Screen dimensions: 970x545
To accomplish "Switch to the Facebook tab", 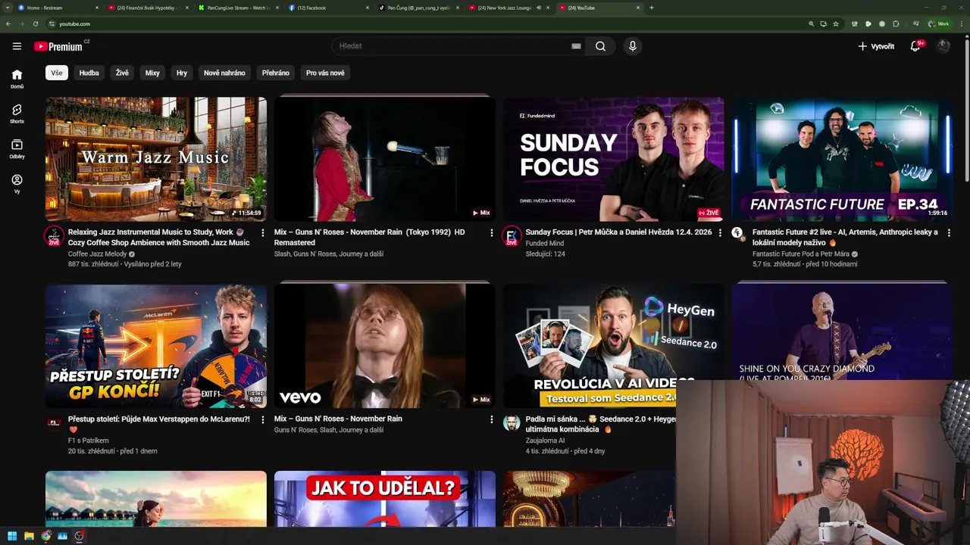I will (329, 8).
